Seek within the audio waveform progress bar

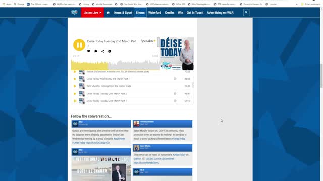[116, 65]
